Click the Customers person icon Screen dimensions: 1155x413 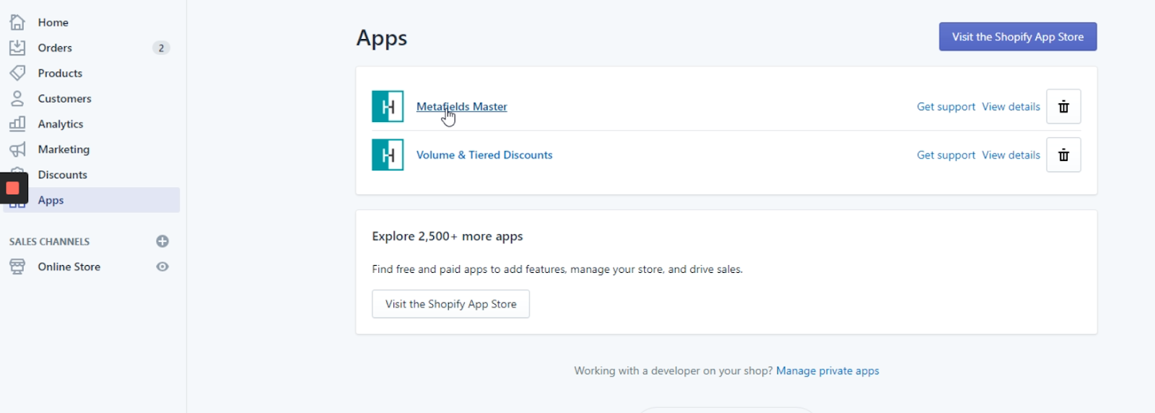(17, 98)
